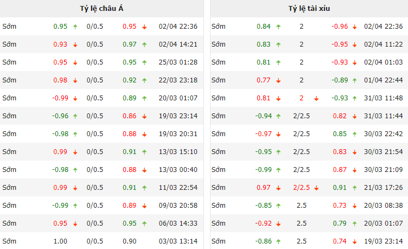The width and height of the screenshot is (408, 249).
Task: Click the down arrow next to 0.77
Action: 278,80
